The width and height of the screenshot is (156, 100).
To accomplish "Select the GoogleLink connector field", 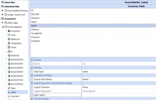I will 93,33.
